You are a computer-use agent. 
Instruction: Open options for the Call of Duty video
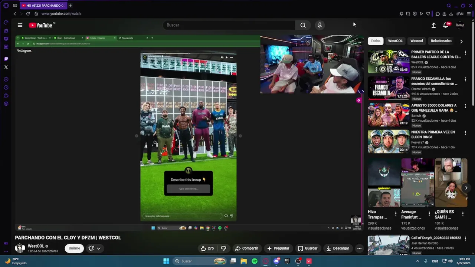pyautogui.click(x=465, y=238)
